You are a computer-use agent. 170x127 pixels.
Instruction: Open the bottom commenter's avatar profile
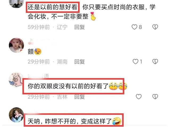[16, 115]
